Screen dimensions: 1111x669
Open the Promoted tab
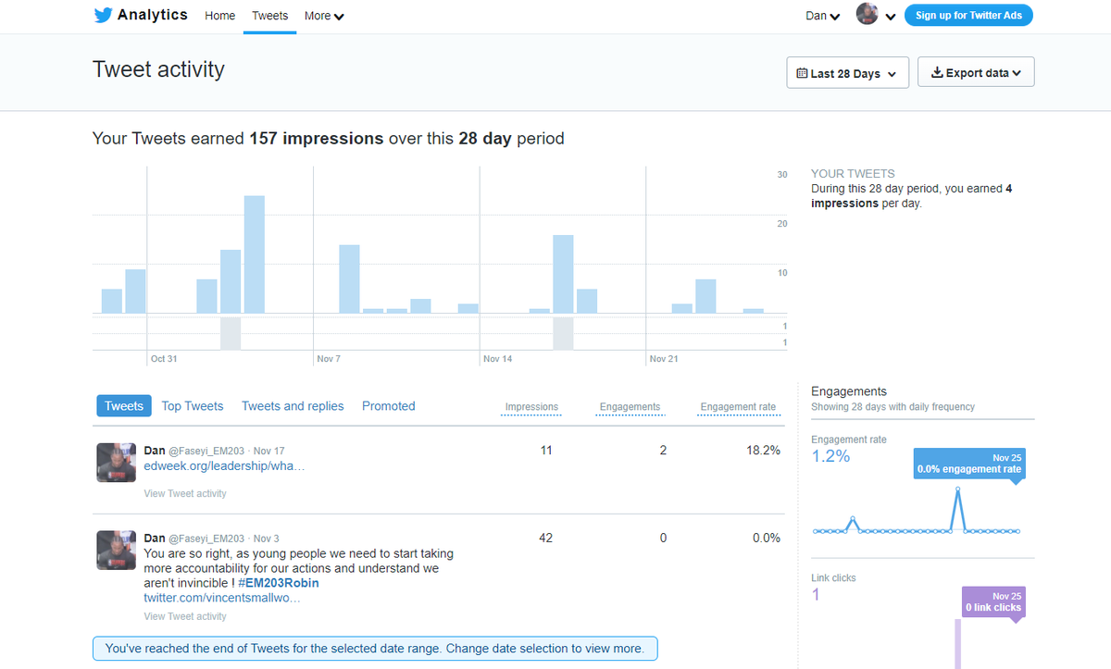(x=389, y=406)
